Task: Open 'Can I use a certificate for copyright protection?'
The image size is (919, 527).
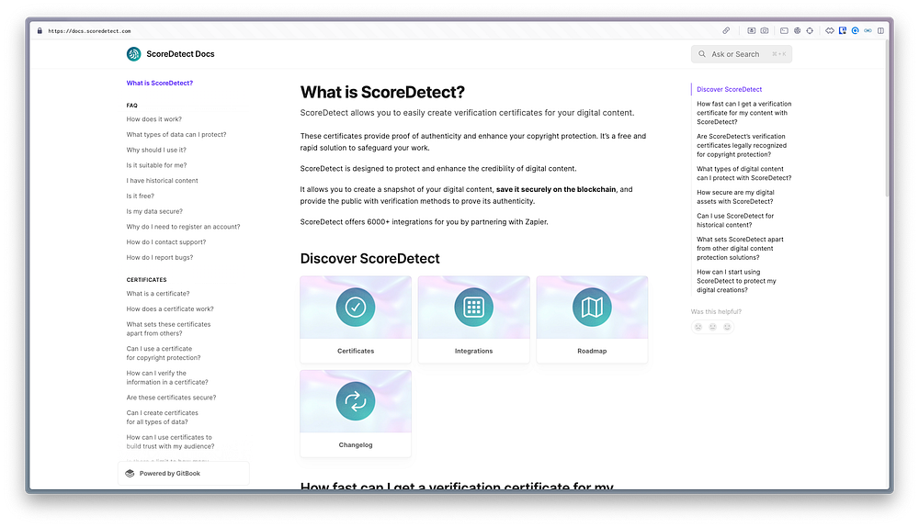Action: (164, 353)
